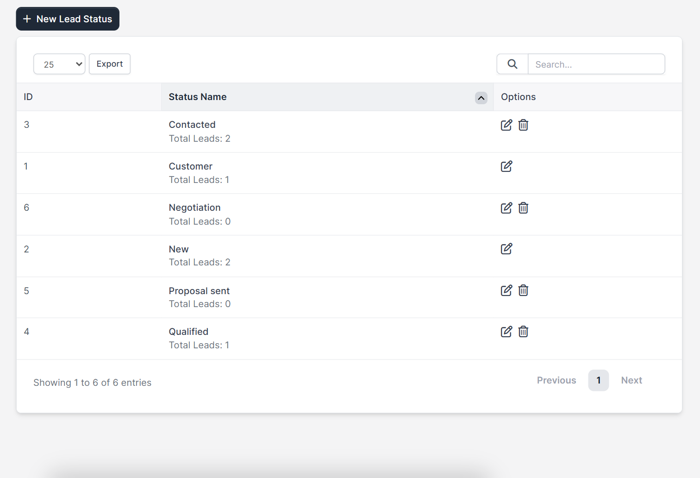Select the New status name
The height and width of the screenshot is (478, 700).
[179, 249]
